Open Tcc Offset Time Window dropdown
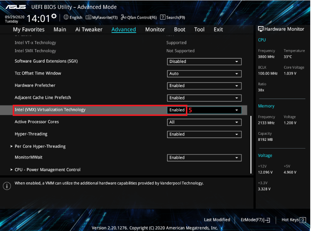The width and height of the screenshot is (311, 231). click(x=204, y=74)
